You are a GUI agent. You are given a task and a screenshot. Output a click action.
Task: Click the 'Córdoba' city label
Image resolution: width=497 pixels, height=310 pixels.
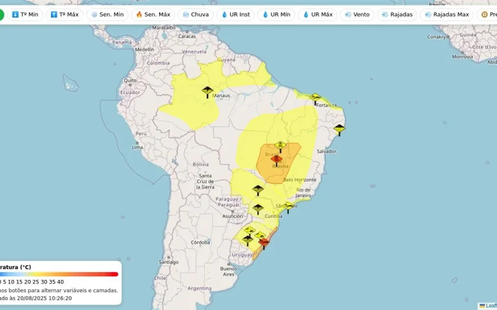click(x=201, y=242)
